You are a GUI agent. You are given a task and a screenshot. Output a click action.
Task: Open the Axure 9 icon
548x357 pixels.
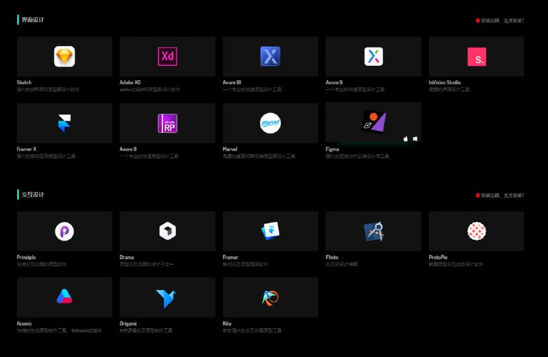pos(373,56)
